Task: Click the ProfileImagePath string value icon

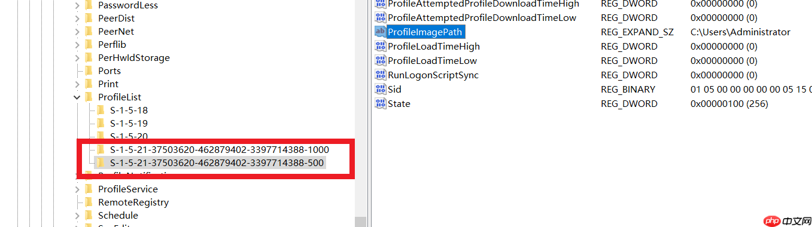Action: pyautogui.click(x=380, y=32)
